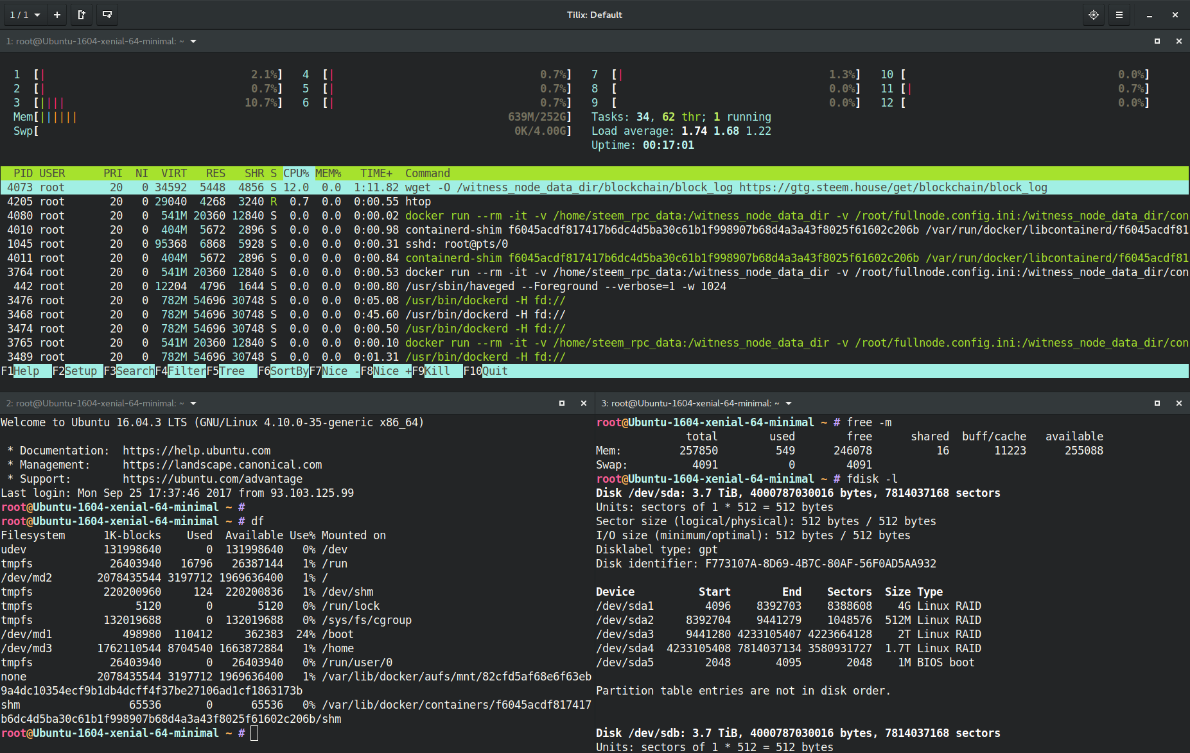Sort by the PID column header

23,173
